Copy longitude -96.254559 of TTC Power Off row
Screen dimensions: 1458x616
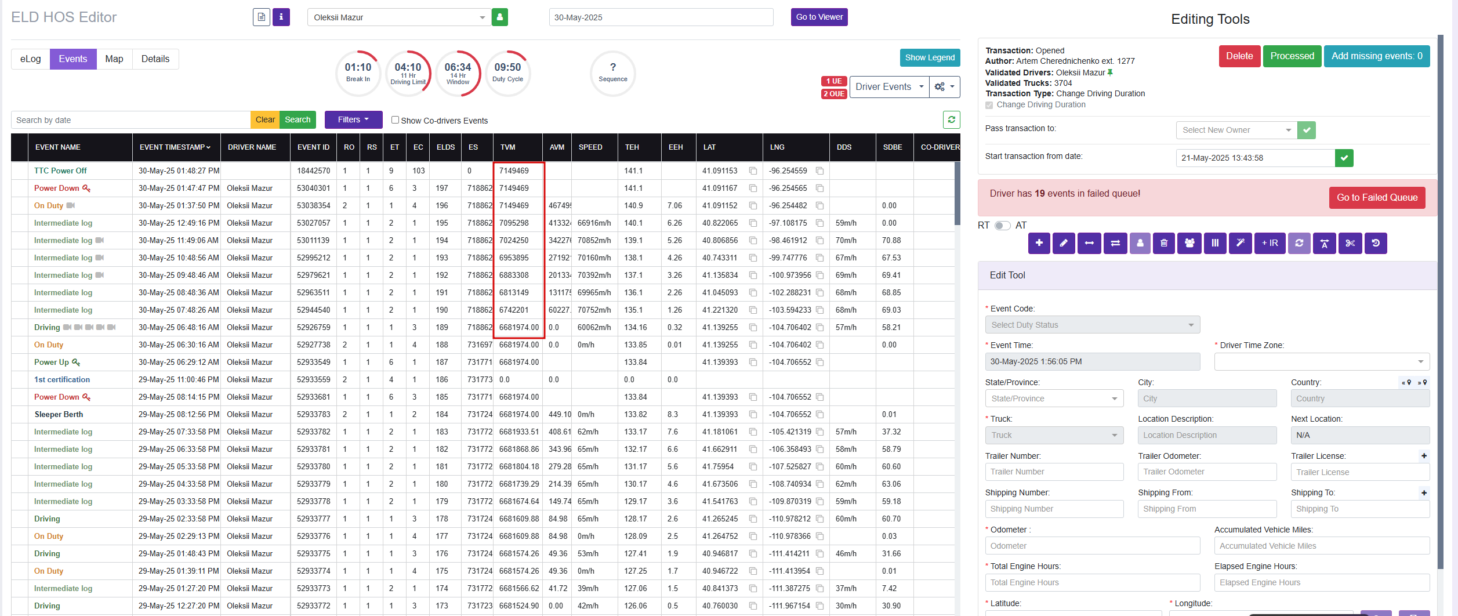tap(819, 171)
